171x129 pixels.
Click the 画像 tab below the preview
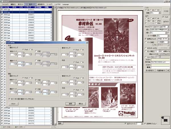(60, 123)
